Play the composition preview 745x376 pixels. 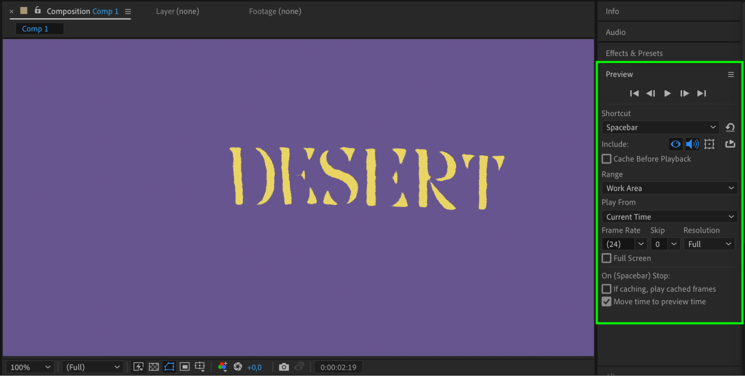667,94
